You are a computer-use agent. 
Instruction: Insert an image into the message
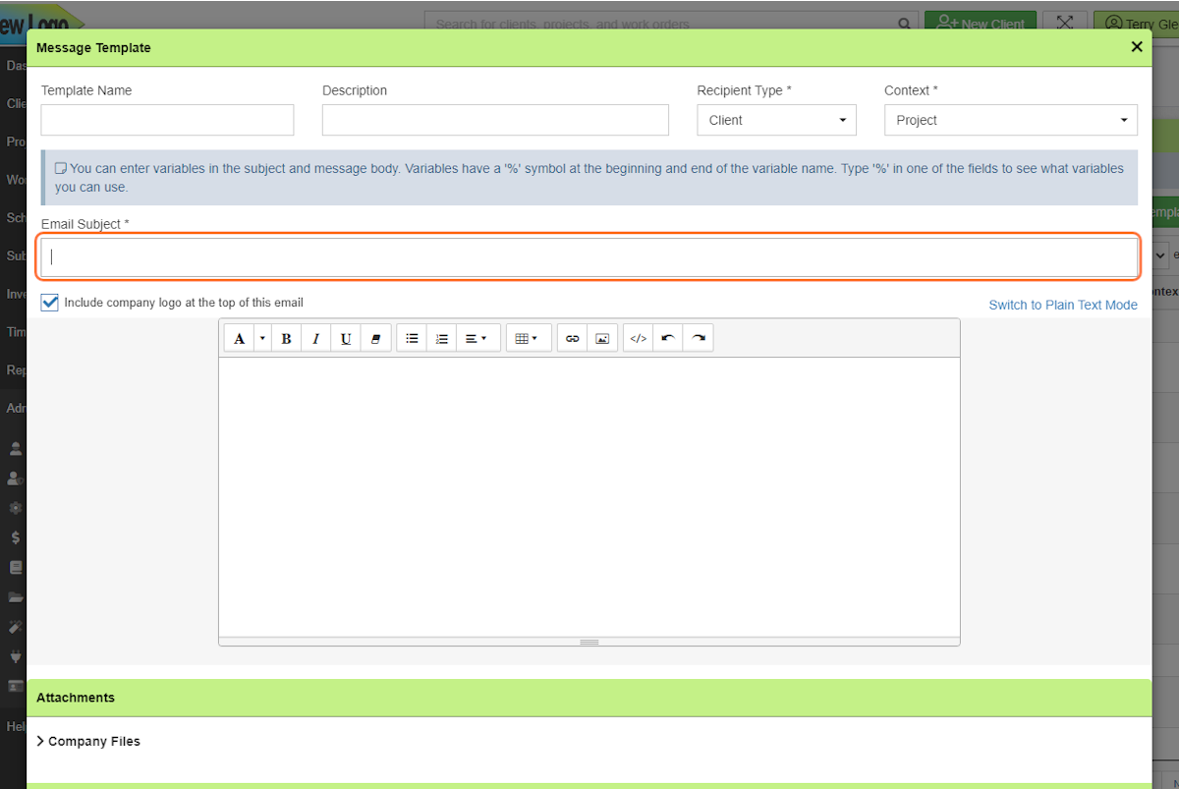click(601, 337)
